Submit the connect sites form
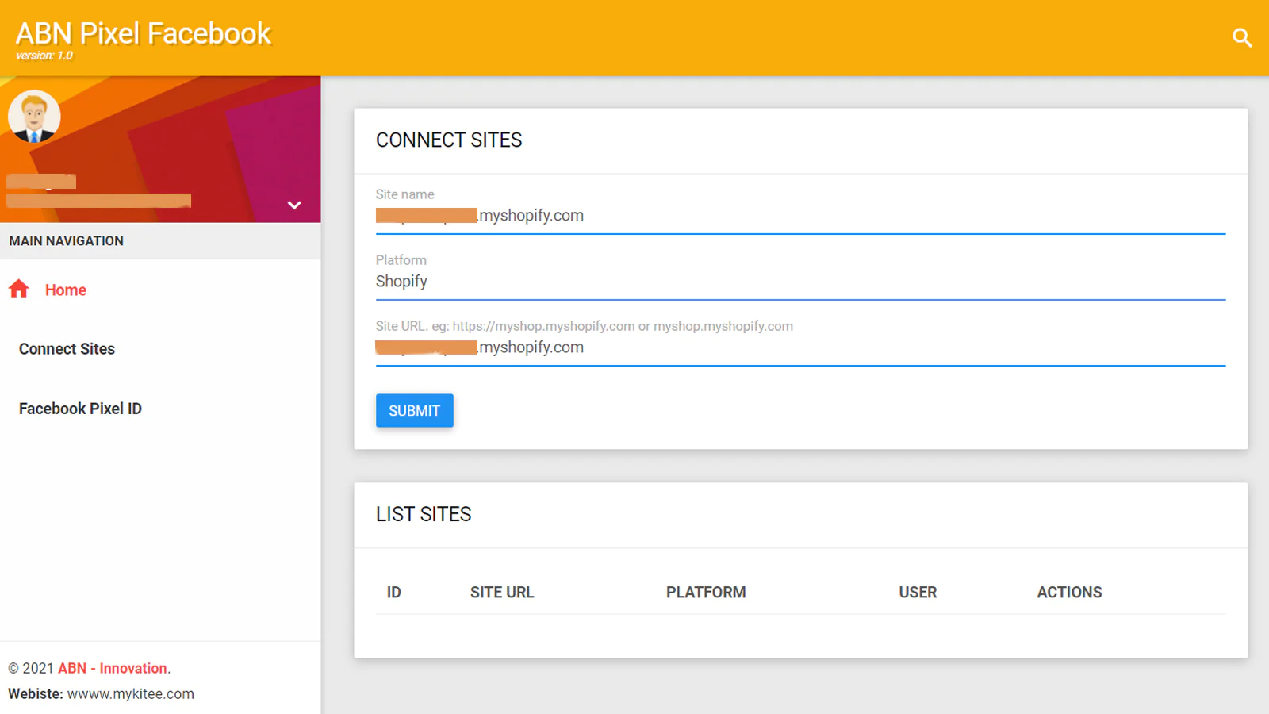 (x=414, y=410)
